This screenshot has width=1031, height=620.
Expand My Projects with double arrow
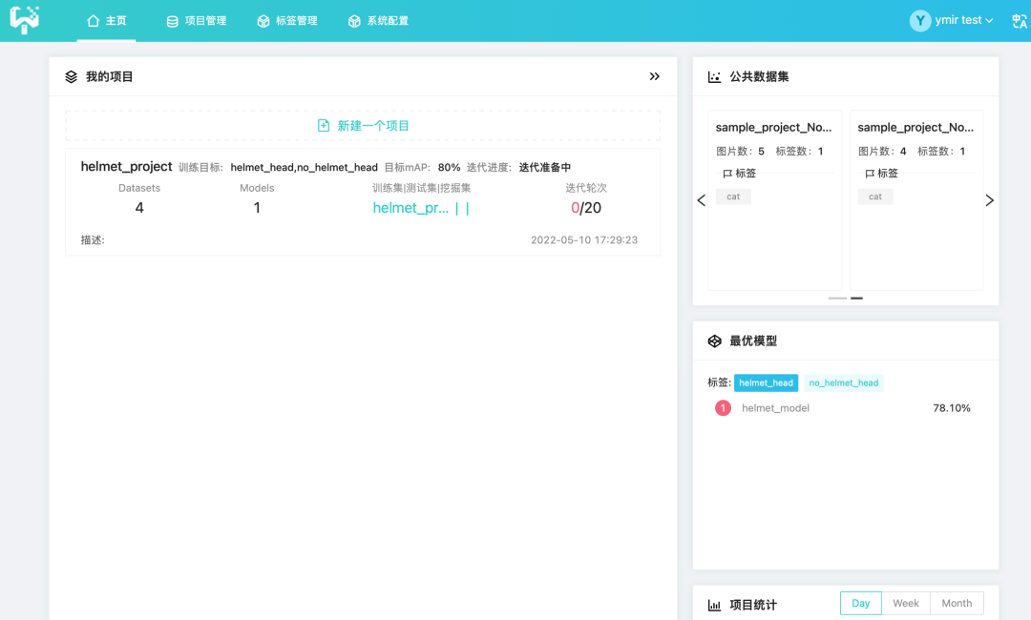point(654,76)
